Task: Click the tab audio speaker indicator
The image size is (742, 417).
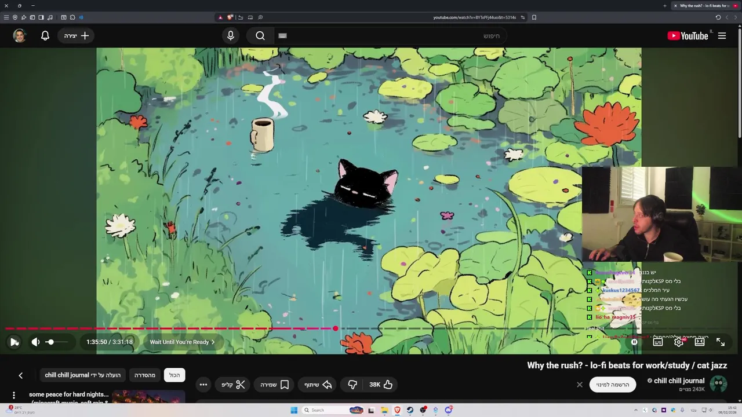Action: tap(81, 17)
